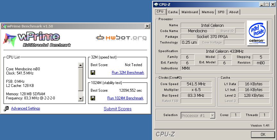The width and height of the screenshot is (277, 140).
Task: Switch to the CPU tab in CPU-Z
Action: tap(160, 12)
